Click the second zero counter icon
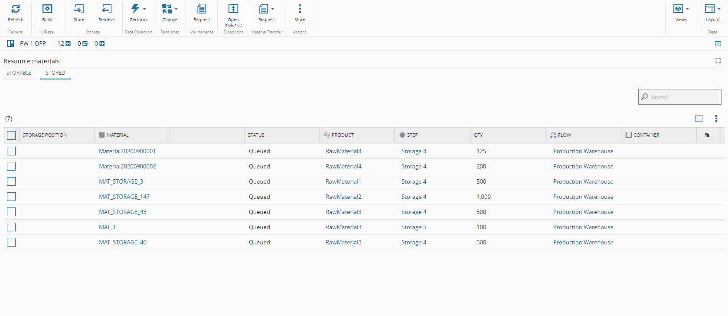Image resolution: width=728 pixels, height=316 pixels. (102, 43)
